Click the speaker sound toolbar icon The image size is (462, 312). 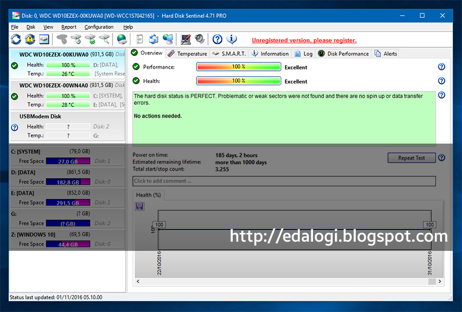pos(199,39)
